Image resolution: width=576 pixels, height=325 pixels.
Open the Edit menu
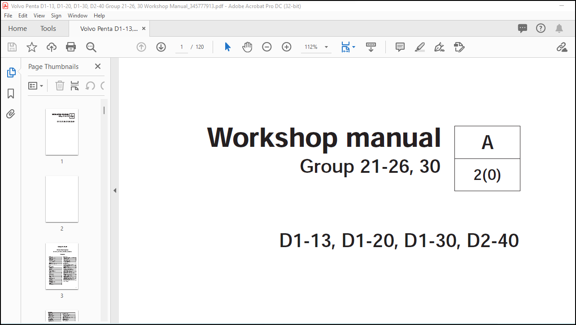point(23,15)
